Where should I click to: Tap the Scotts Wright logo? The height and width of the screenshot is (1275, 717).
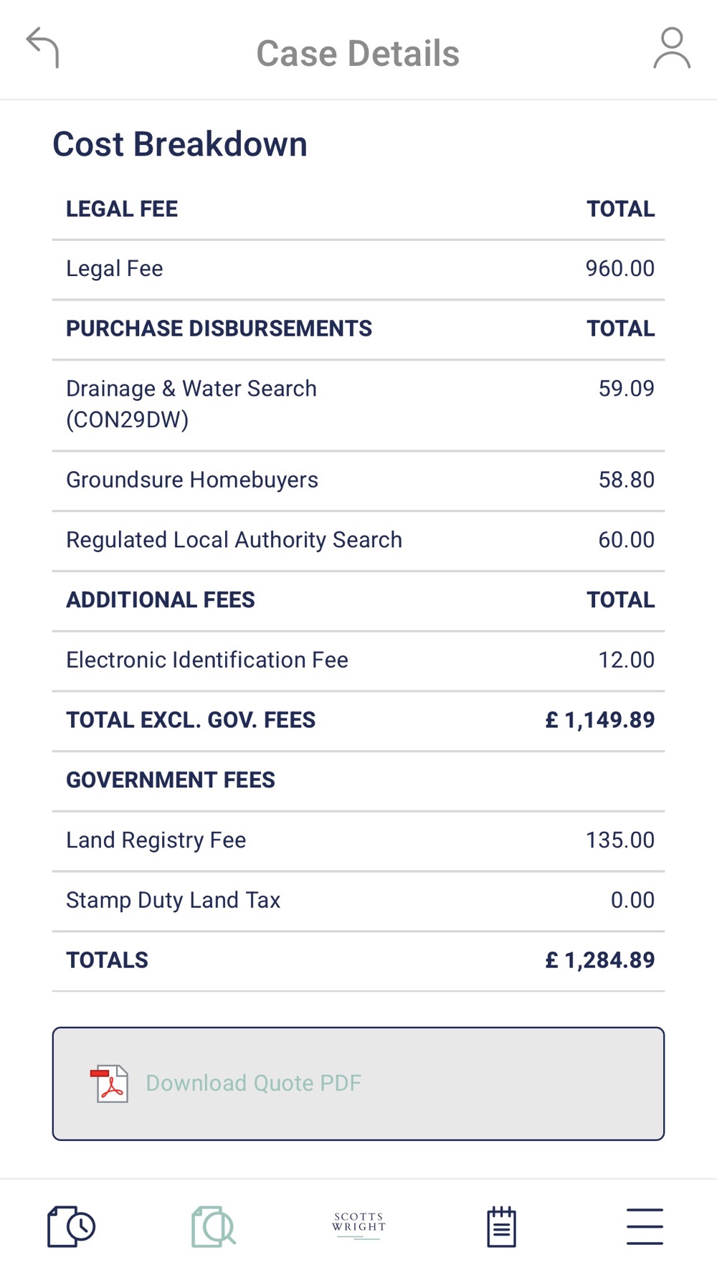(358, 1226)
